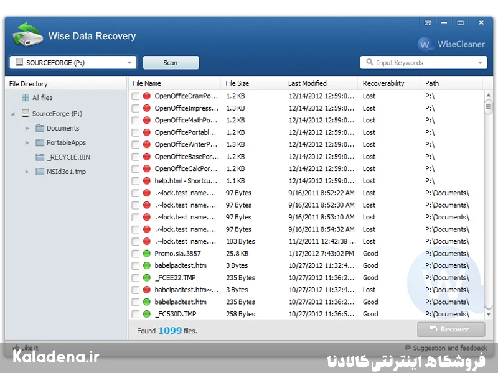
Task: Click the PortableApps folder icon
Action: (40, 143)
